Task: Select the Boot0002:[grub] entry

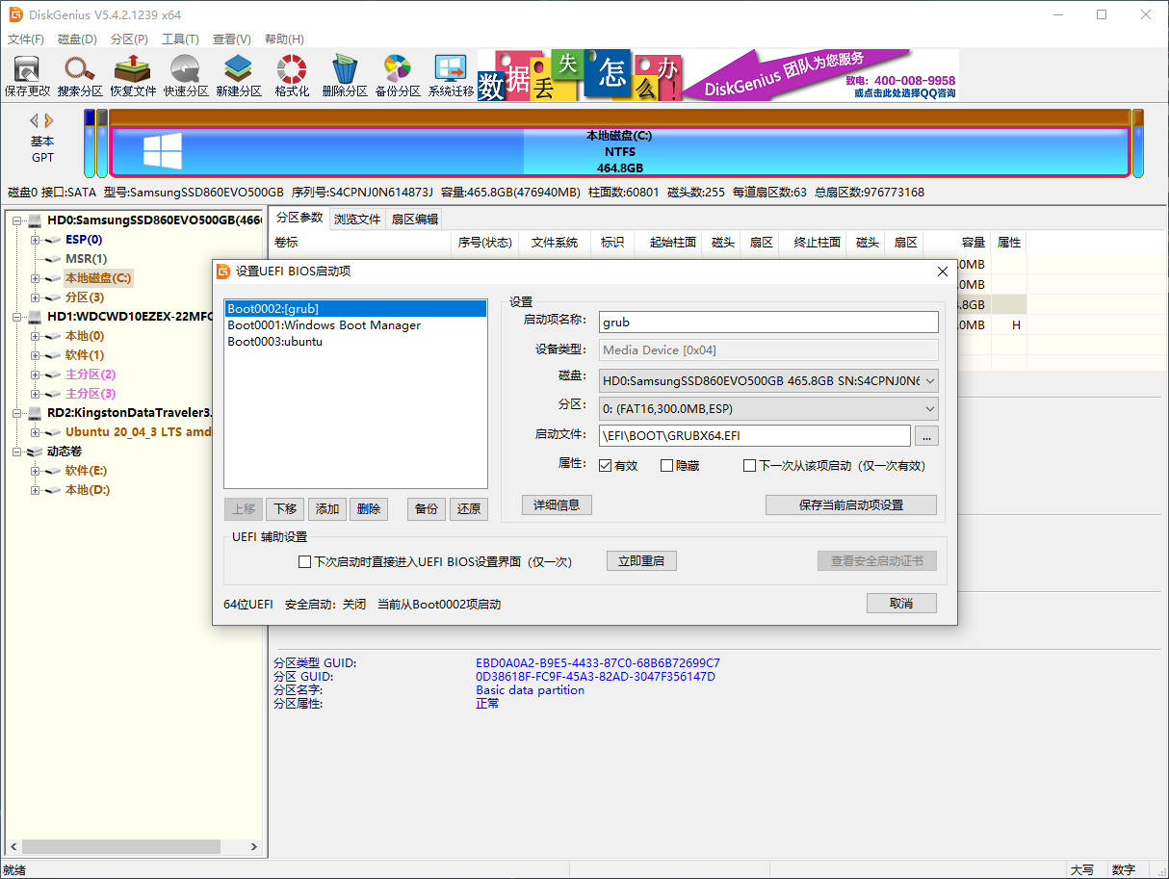Action: [355, 309]
